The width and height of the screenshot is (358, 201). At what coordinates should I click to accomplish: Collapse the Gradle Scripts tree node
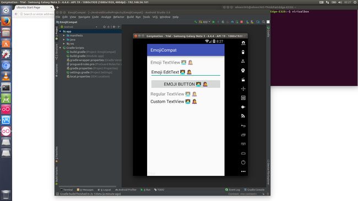click(60, 48)
